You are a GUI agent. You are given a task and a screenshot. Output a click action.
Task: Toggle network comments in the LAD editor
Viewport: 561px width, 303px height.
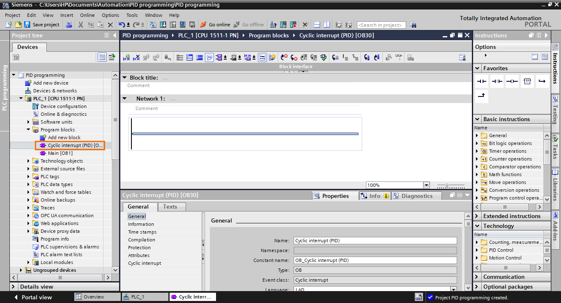pos(209,57)
